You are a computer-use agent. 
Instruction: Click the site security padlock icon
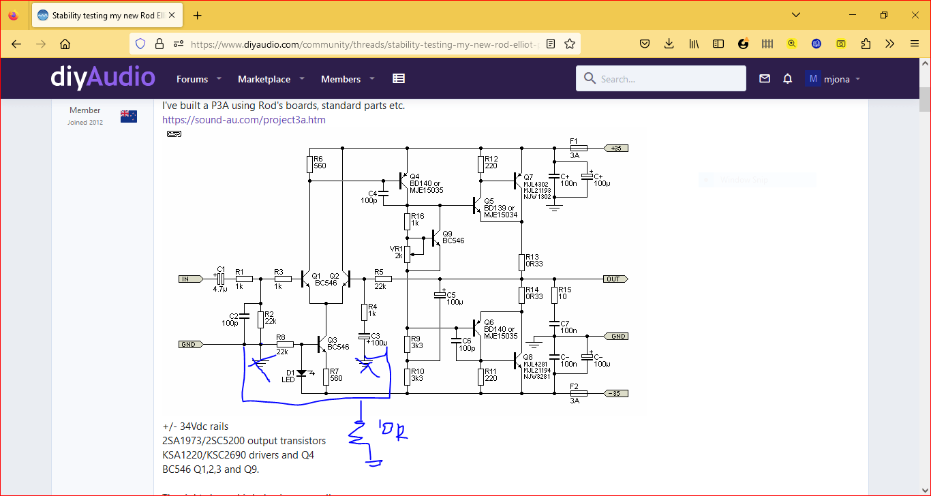[x=159, y=44]
